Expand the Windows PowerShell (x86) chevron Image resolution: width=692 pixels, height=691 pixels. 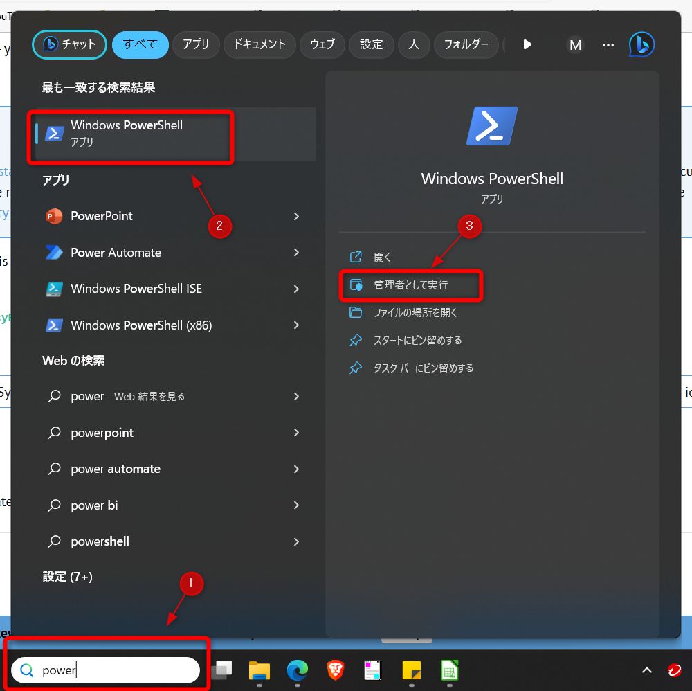point(296,325)
